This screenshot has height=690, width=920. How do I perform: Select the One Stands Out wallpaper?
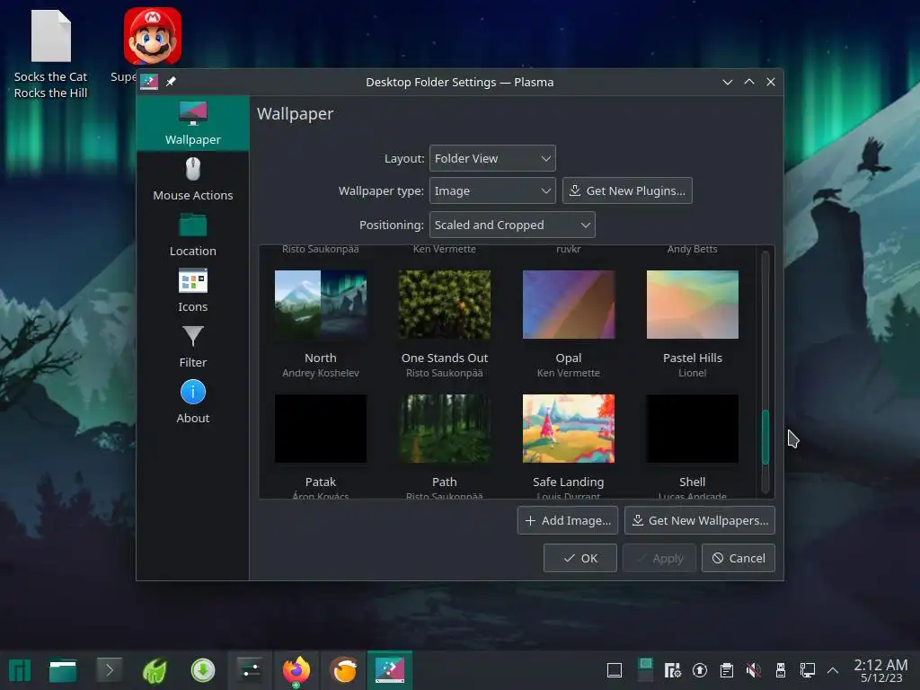click(444, 305)
